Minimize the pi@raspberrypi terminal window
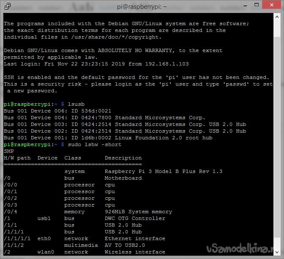The height and width of the screenshot is (259, 284). (245, 5)
